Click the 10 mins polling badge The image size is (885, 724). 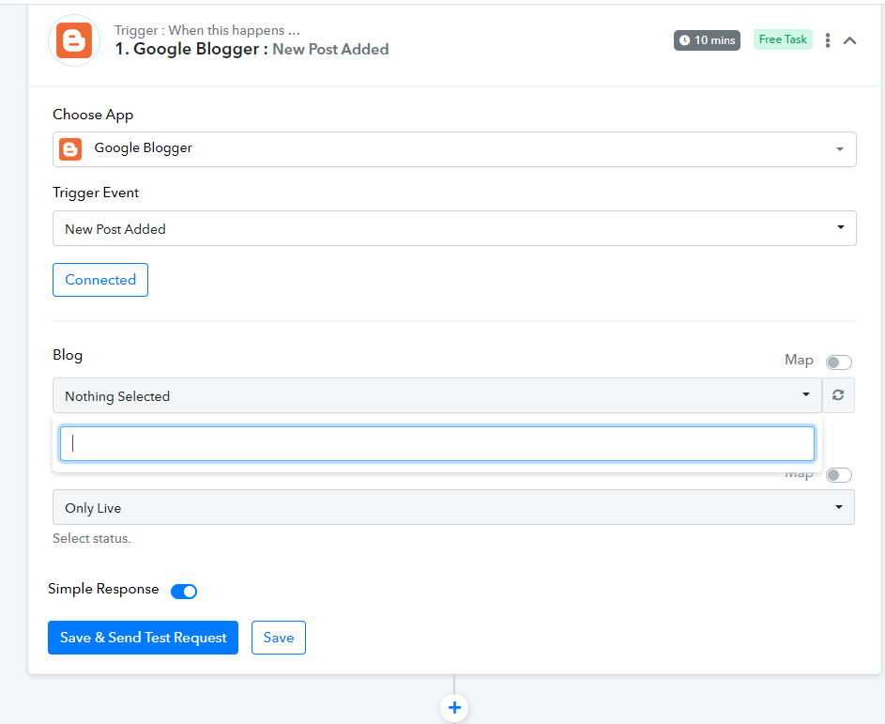coord(707,40)
